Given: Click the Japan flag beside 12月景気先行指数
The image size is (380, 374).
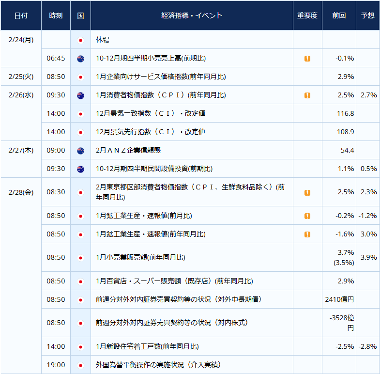Looking at the screenshot, I should (80, 132).
